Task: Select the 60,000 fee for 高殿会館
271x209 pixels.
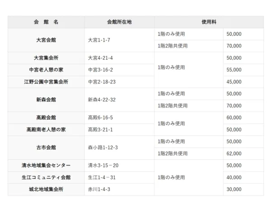Action: pyautogui.click(x=234, y=118)
